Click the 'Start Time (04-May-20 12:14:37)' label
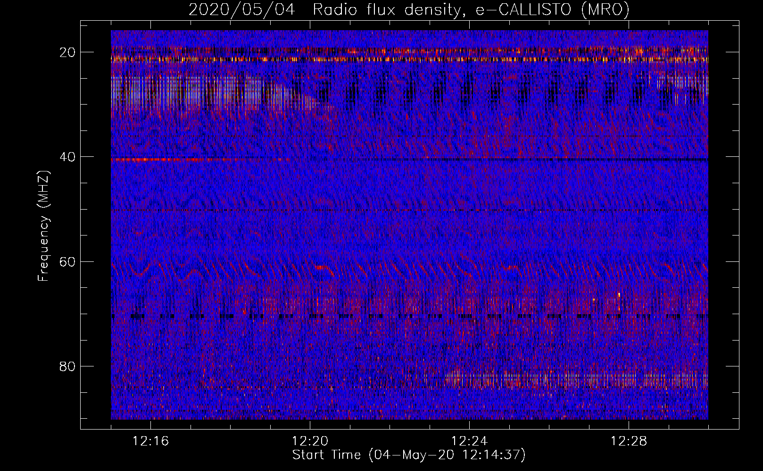763x471 pixels. pos(409,455)
